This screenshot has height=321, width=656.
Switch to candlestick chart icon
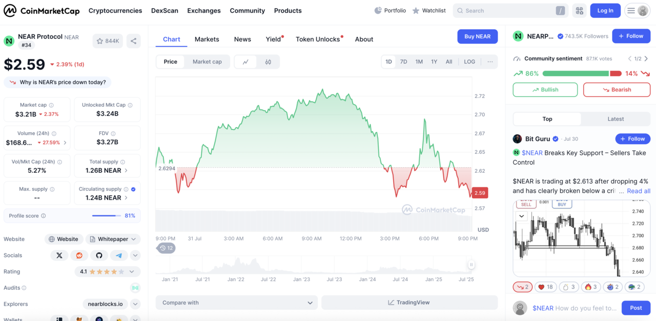click(268, 62)
